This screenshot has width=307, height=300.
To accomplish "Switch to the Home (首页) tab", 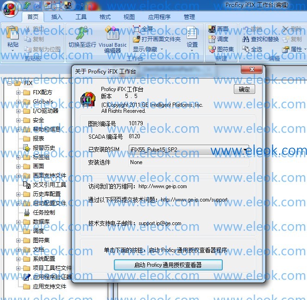I will [33, 17].
